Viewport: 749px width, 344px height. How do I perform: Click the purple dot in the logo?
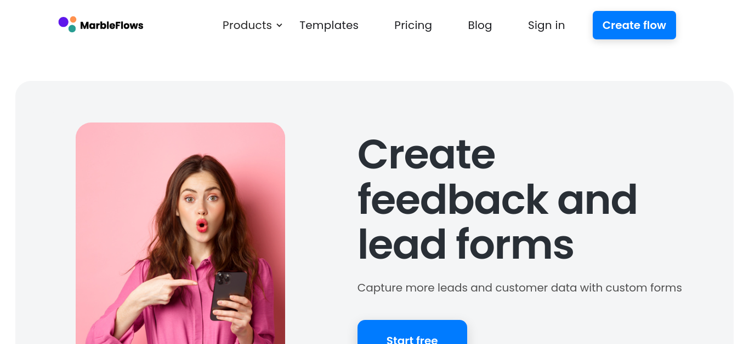pyautogui.click(x=64, y=22)
